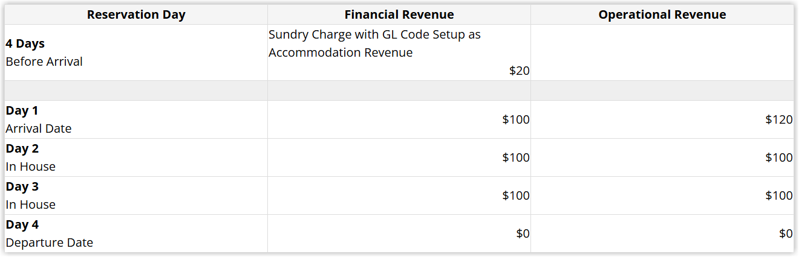Click the $20 sundry charge amount

519,71
